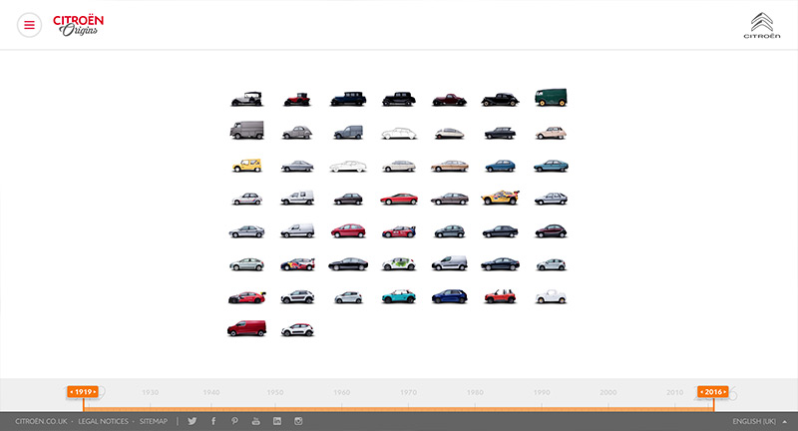Select the red open-top car in seventh row
The image size is (798, 431).
click(x=501, y=296)
